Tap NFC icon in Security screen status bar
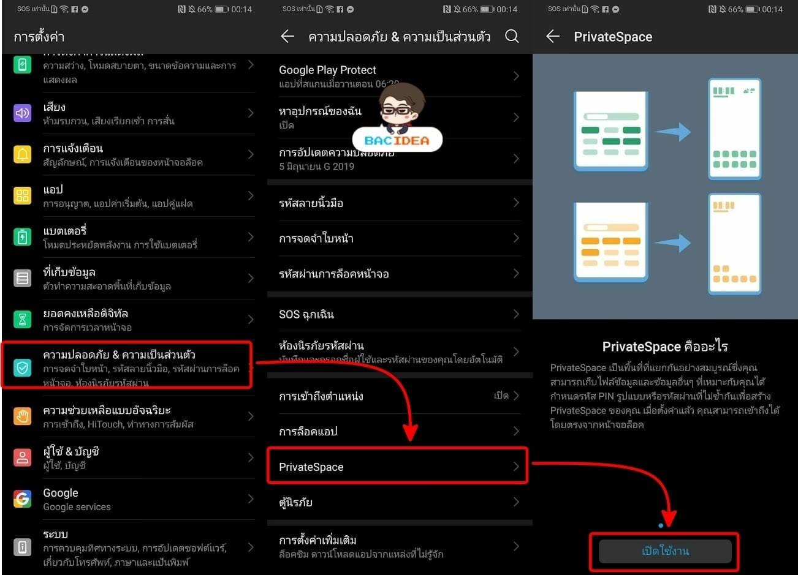This screenshot has height=575, width=798. tap(447, 9)
